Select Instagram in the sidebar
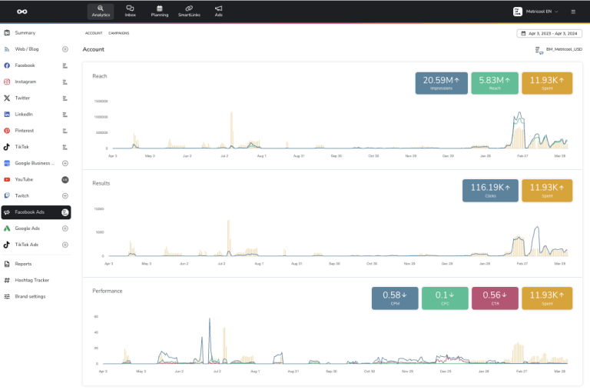The height and width of the screenshot is (390, 590). (25, 82)
